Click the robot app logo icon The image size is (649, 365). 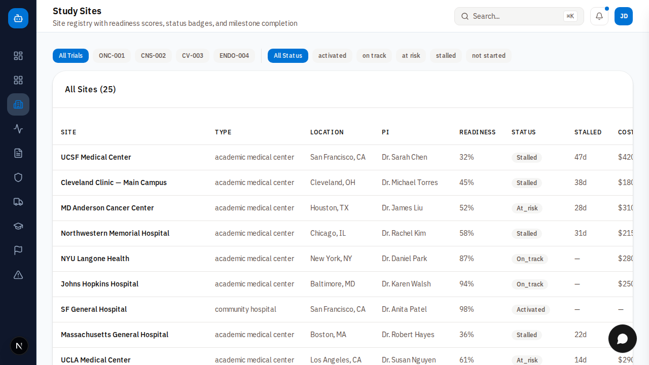pos(18,18)
